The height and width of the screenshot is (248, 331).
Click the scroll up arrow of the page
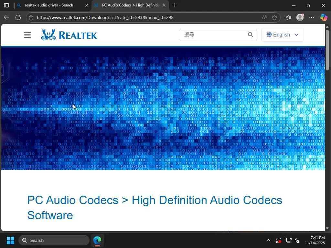tap(327, 27)
